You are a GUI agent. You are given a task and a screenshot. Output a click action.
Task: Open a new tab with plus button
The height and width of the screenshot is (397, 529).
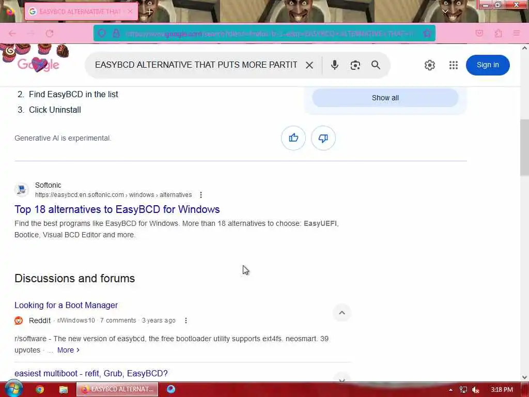pyautogui.click(x=149, y=12)
